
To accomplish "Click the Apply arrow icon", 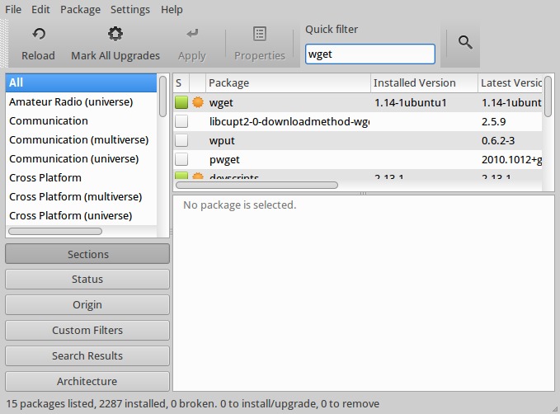I will point(192,34).
